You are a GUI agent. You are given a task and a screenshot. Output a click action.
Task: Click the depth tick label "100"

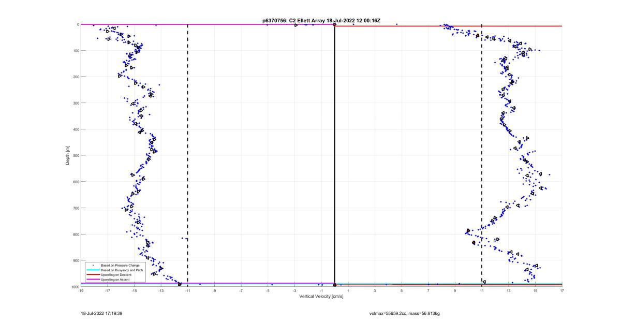click(x=76, y=51)
